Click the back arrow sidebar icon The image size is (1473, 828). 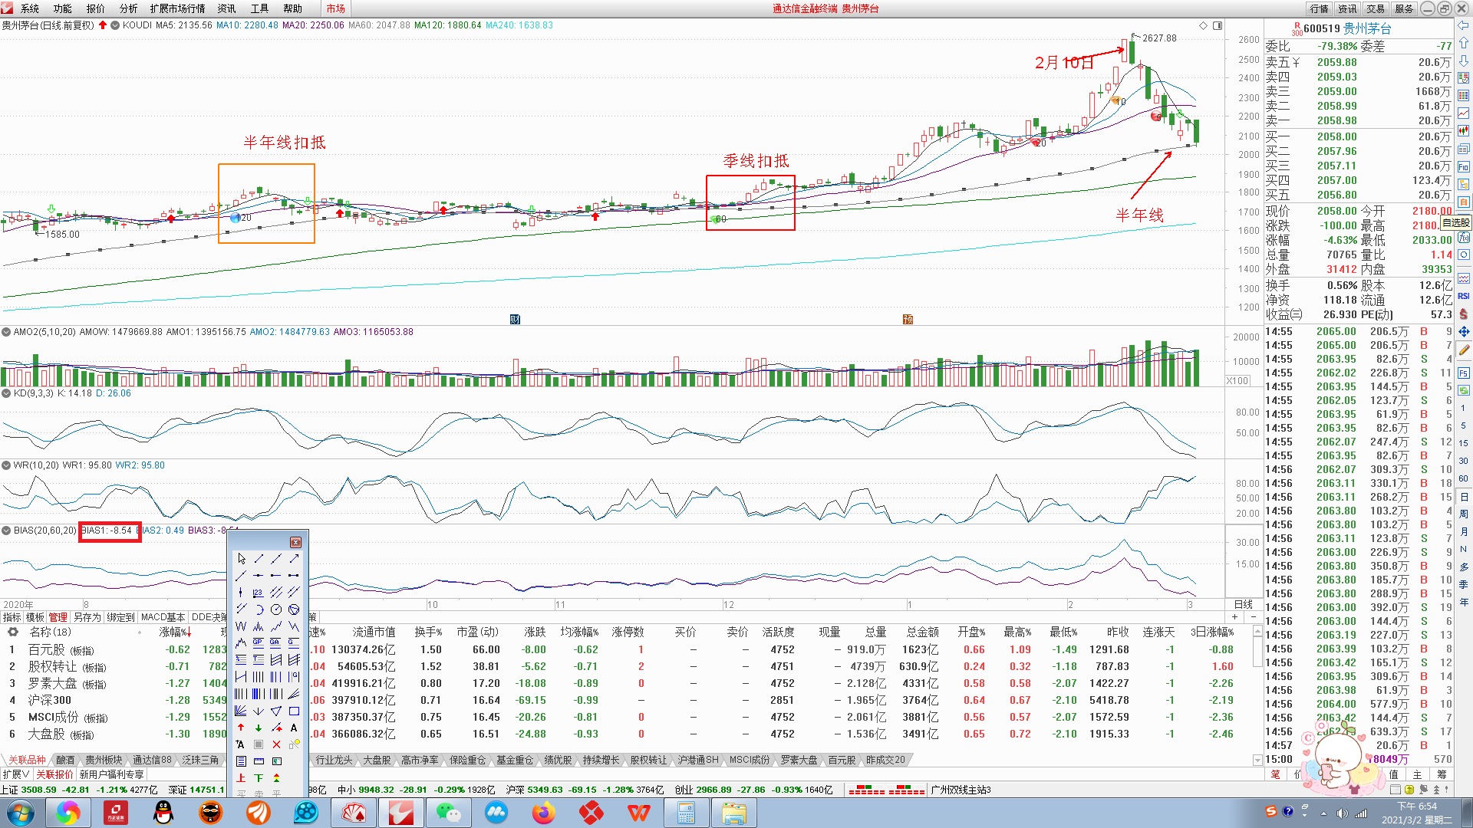1464,25
